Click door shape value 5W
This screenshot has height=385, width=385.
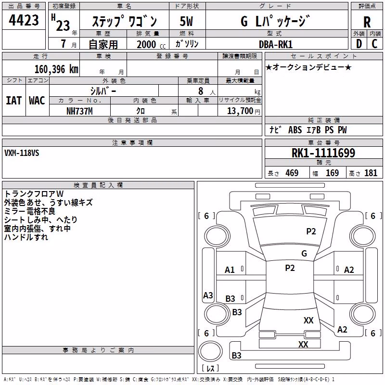(x=186, y=21)
